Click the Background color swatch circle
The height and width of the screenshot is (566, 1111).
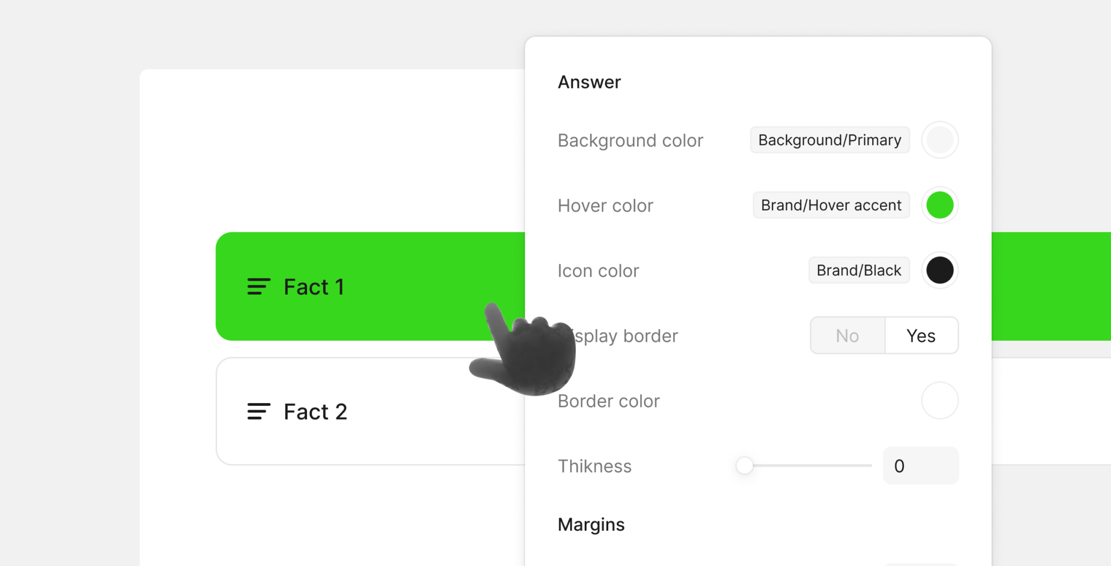pyautogui.click(x=940, y=140)
